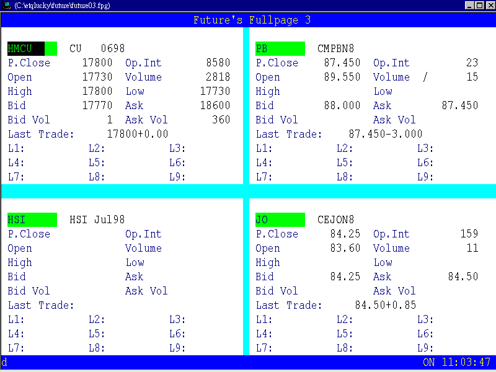Click the ON status indicator in status bar
This screenshot has height=372, width=496.
point(429,362)
